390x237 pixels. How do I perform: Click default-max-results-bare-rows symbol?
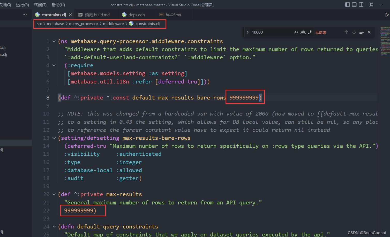point(179,98)
